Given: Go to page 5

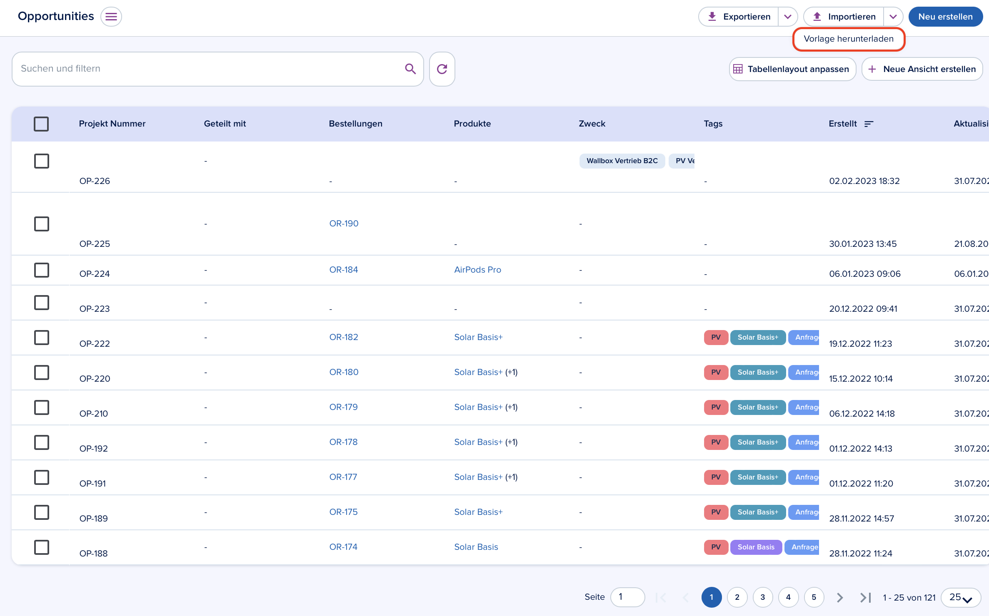Looking at the screenshot, I should (814, 597).
